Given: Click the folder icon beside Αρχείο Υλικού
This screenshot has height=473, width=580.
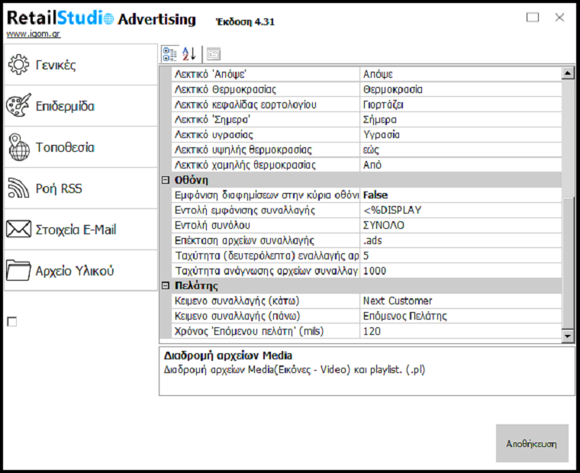Looking at the screenshot, I should 19,271.
